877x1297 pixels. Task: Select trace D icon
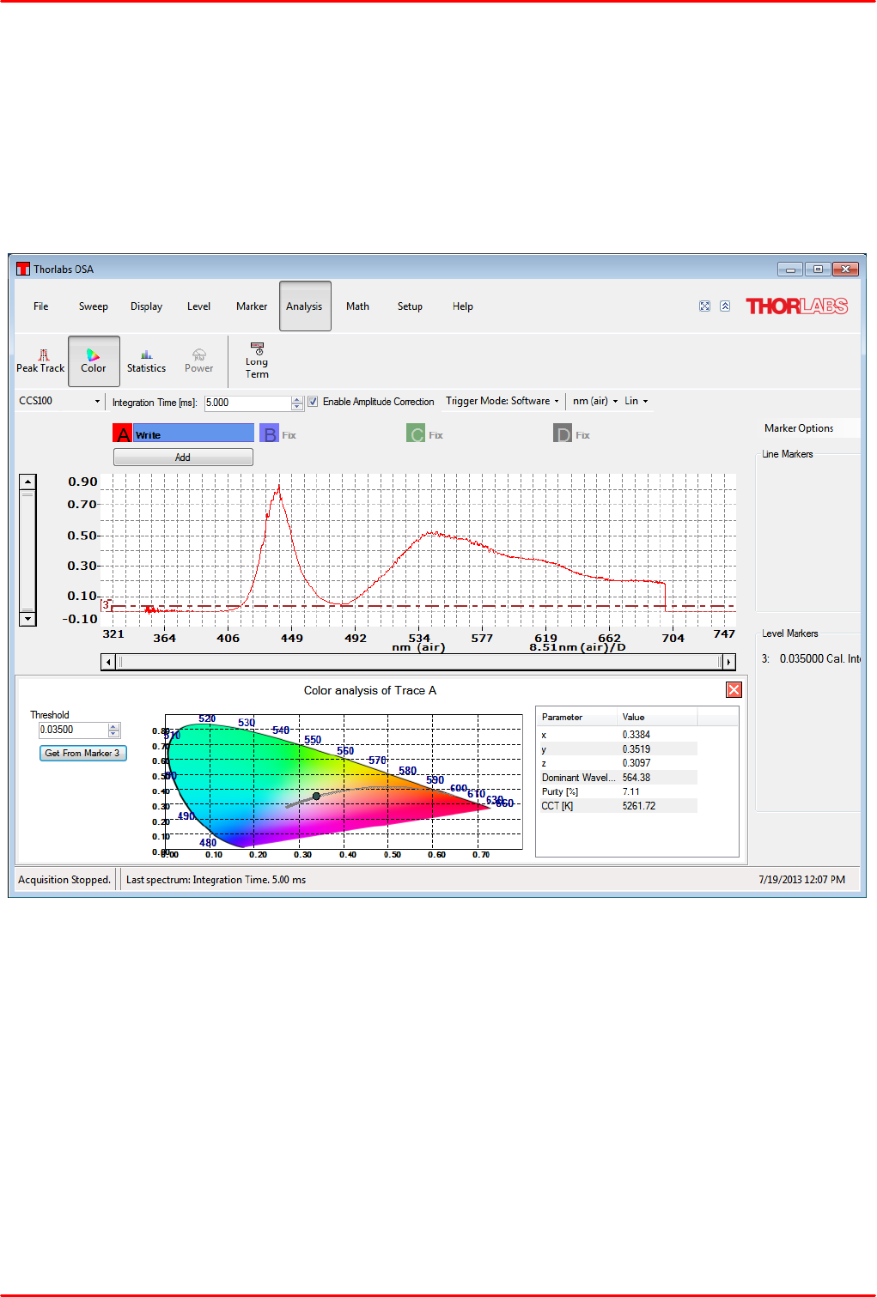pyautogui.click(x=563, y=434)
